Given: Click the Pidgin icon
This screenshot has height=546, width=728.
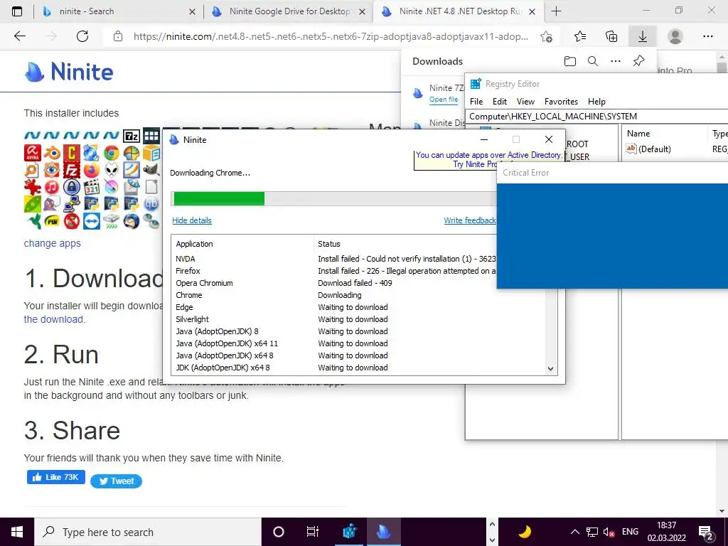Looking at the screenshot, I should [52, 204].
